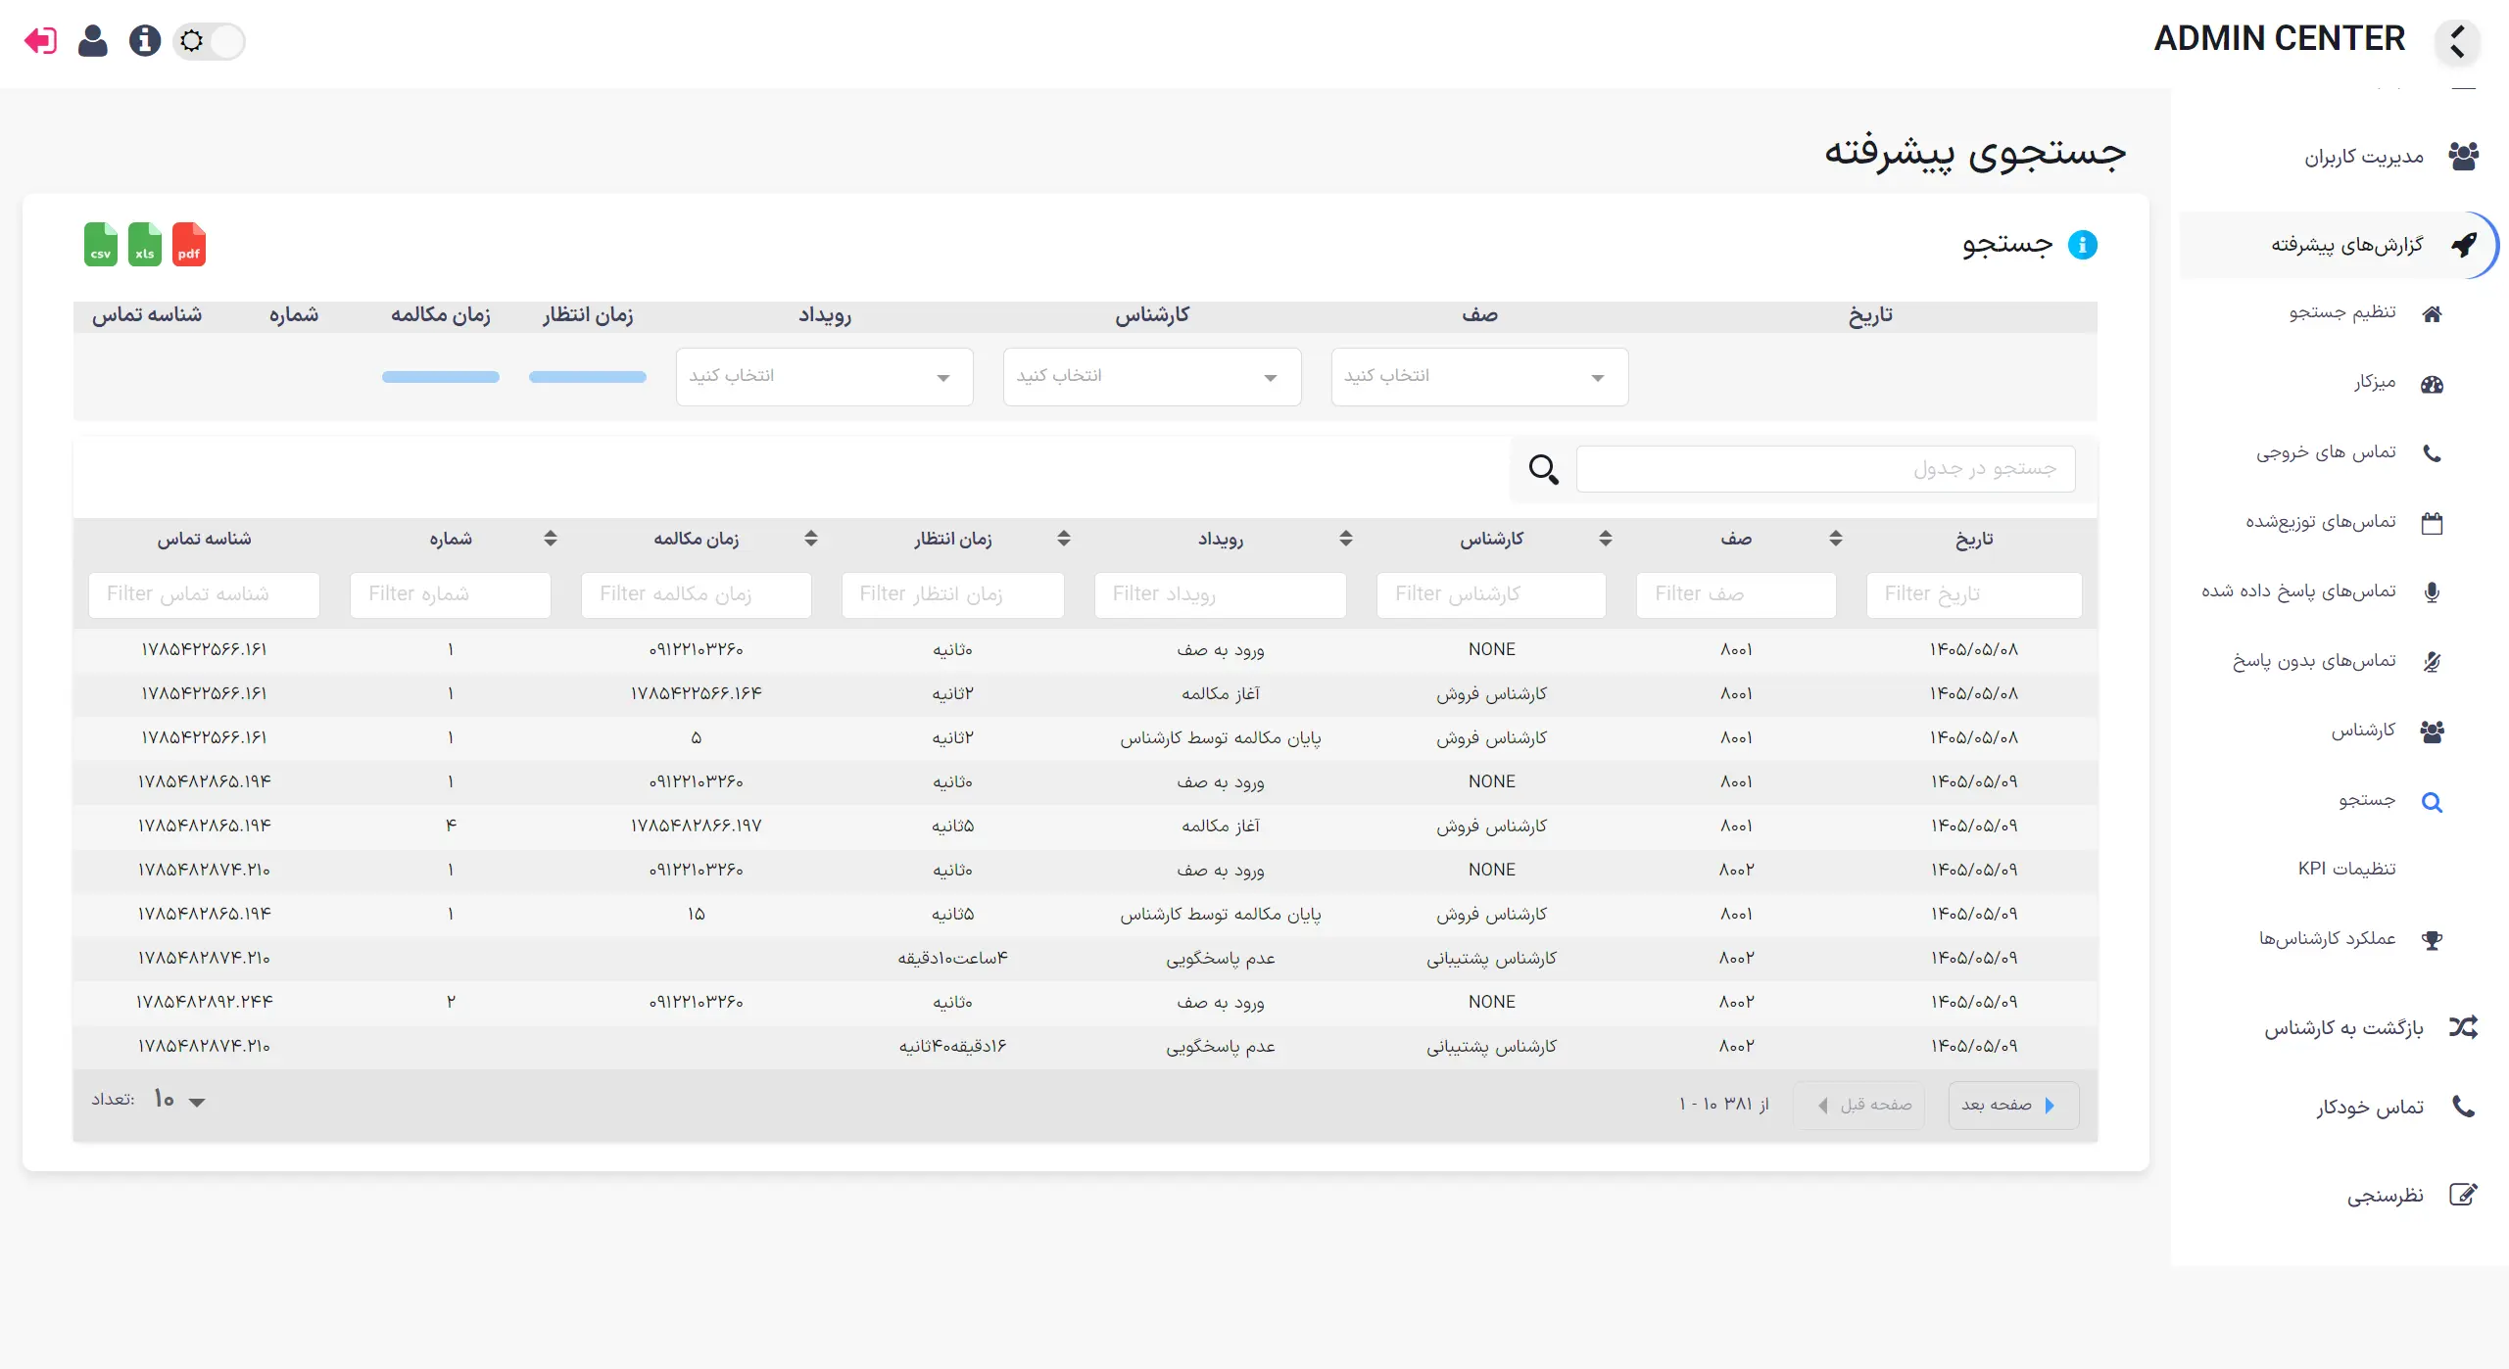
Task: Sort table by the زمان مکالمه column
Action: click(811, 539)
